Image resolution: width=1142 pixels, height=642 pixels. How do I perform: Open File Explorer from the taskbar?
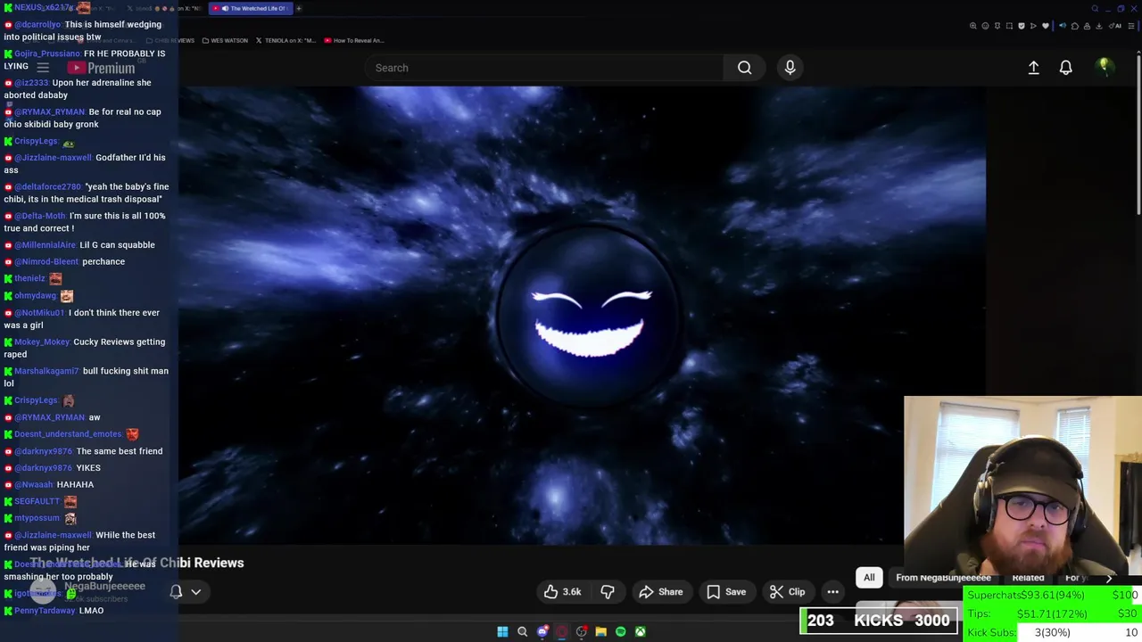[x=601, y=632]
